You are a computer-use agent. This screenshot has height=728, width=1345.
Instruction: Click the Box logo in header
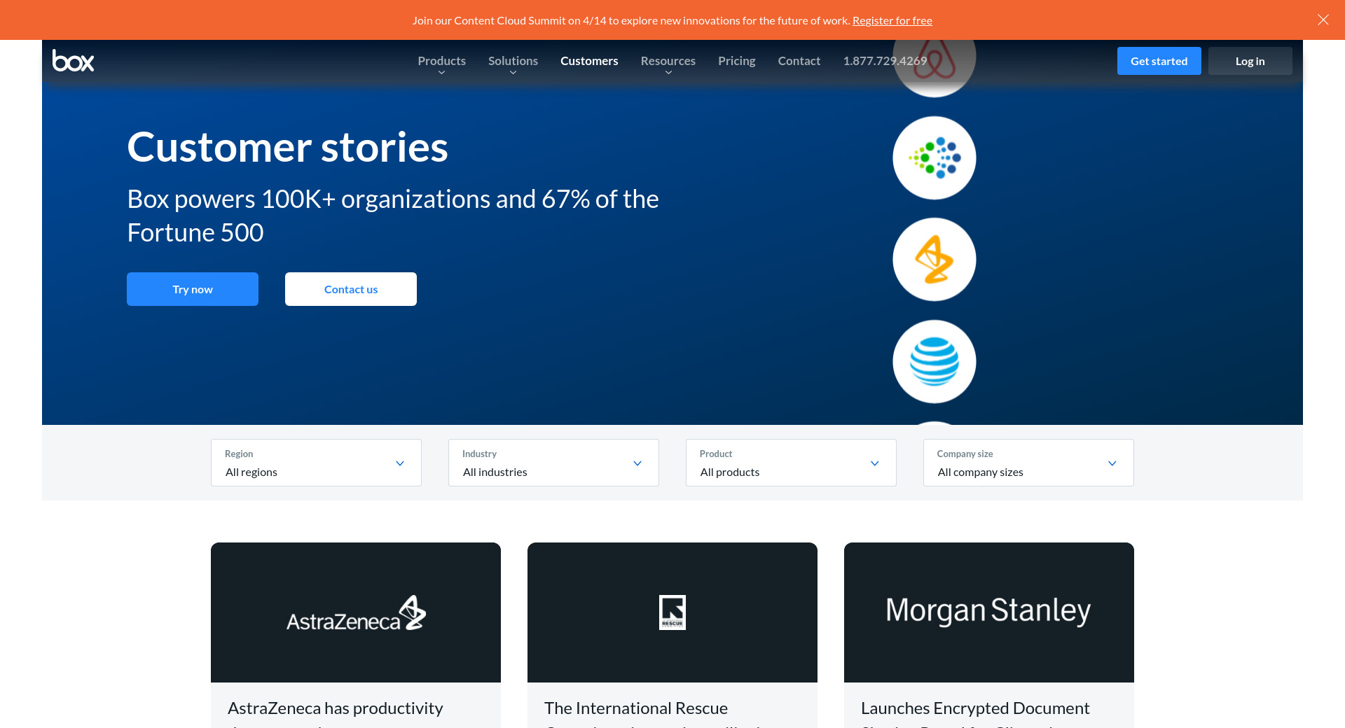point(73,61)
